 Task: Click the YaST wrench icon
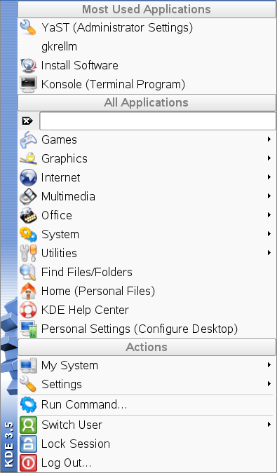[x=28, y=27]
